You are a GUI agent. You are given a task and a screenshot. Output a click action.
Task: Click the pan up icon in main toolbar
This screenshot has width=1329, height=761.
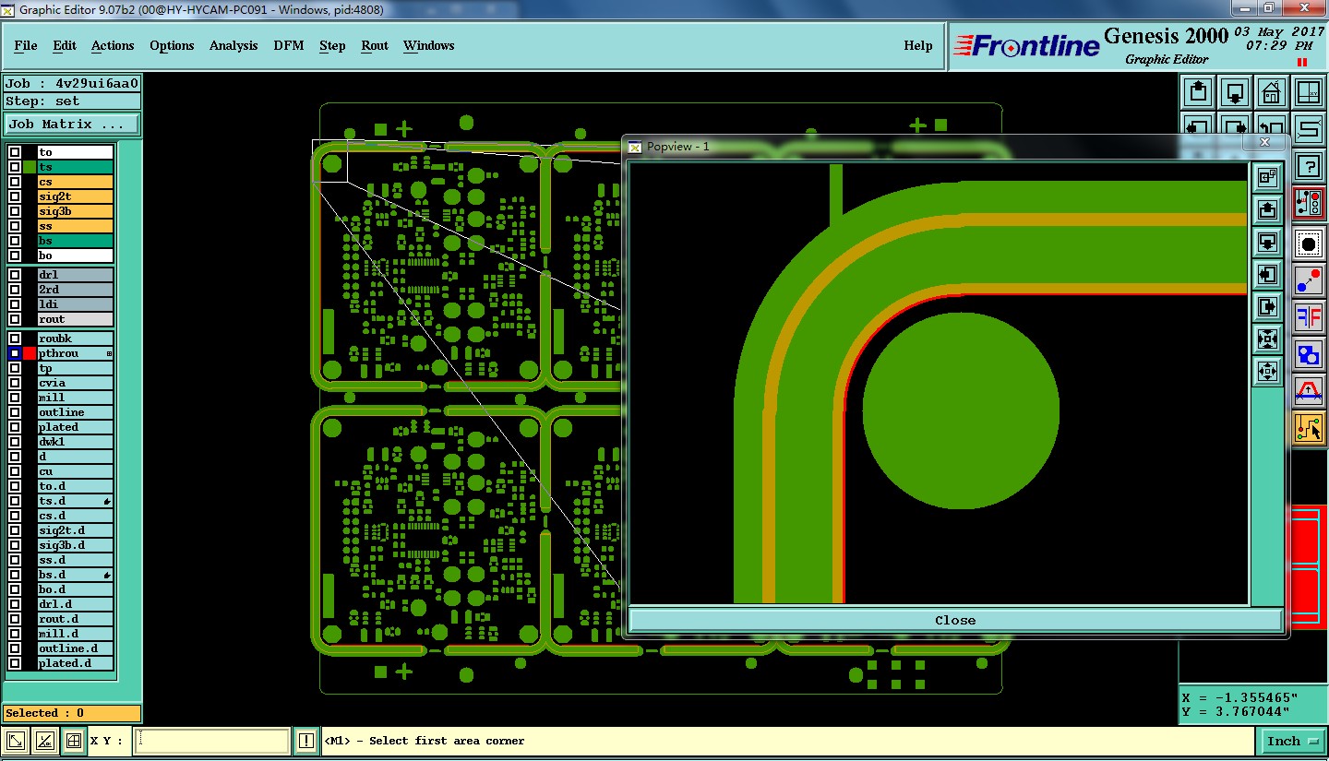click(1198, 92)
